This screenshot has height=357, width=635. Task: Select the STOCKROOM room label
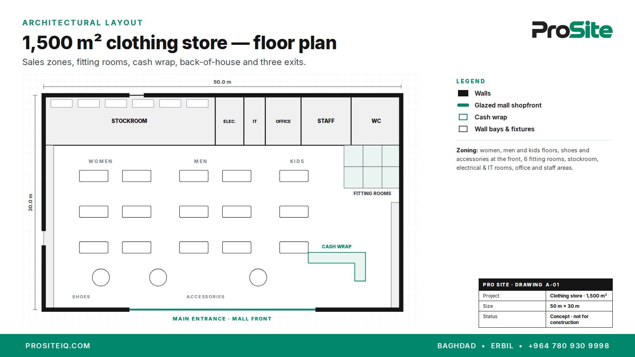pyautogui.click(x=129, y=121)
